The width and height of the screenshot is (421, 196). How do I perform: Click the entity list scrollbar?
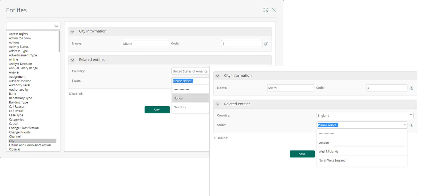coord(59,41)
